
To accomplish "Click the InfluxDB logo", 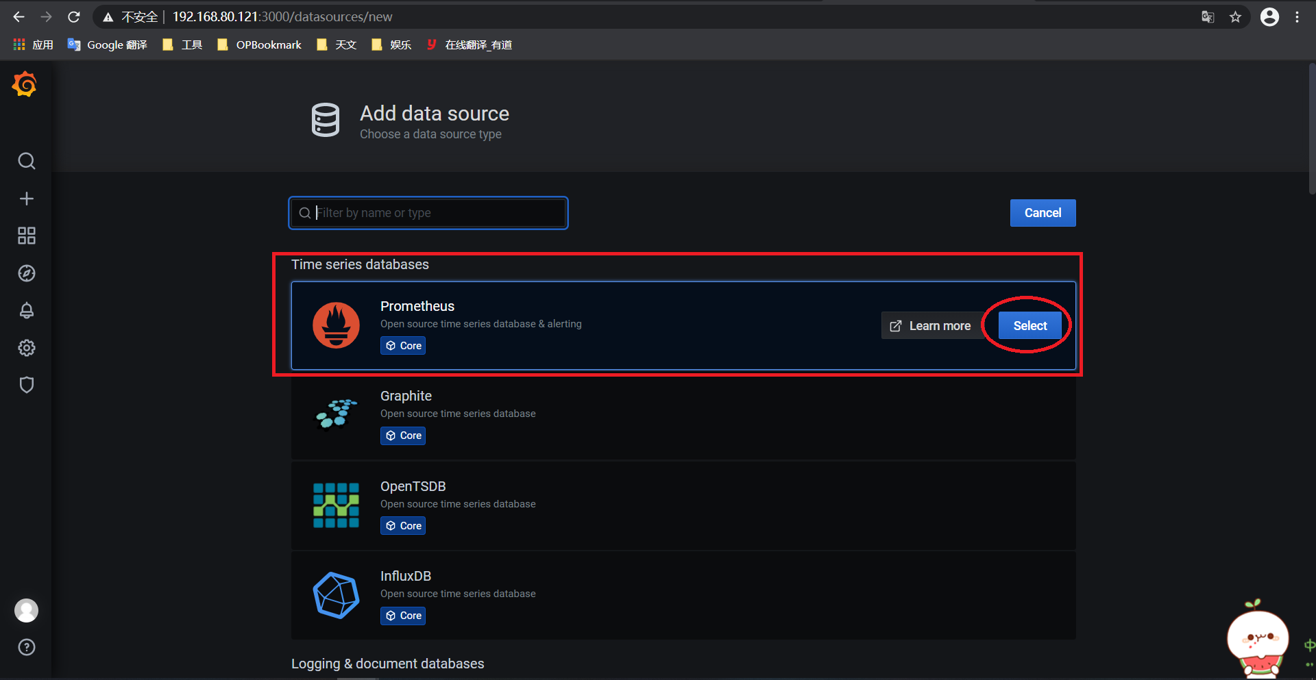I will click(x=336, y=595).
